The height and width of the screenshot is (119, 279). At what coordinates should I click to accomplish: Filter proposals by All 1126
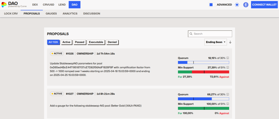tap(53, 42)
